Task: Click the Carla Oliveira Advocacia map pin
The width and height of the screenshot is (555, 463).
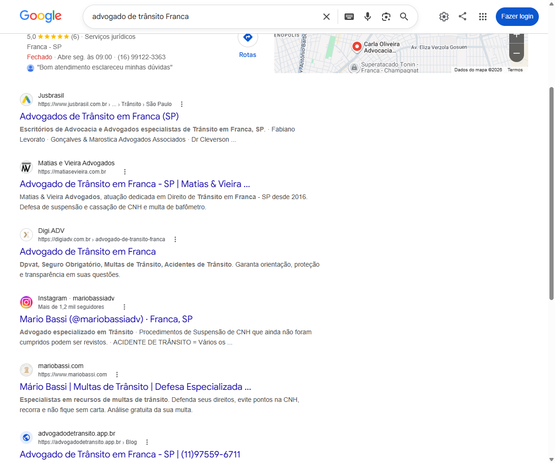Action: [357, 47]
